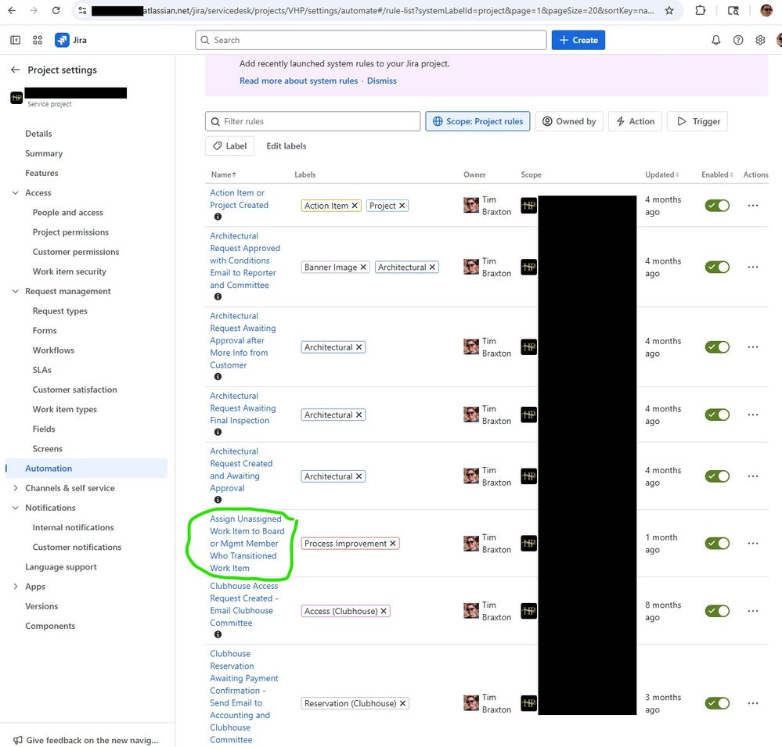782x747 pixels.
Task: Open the help question mark icon
Action: tap(738, 40)
